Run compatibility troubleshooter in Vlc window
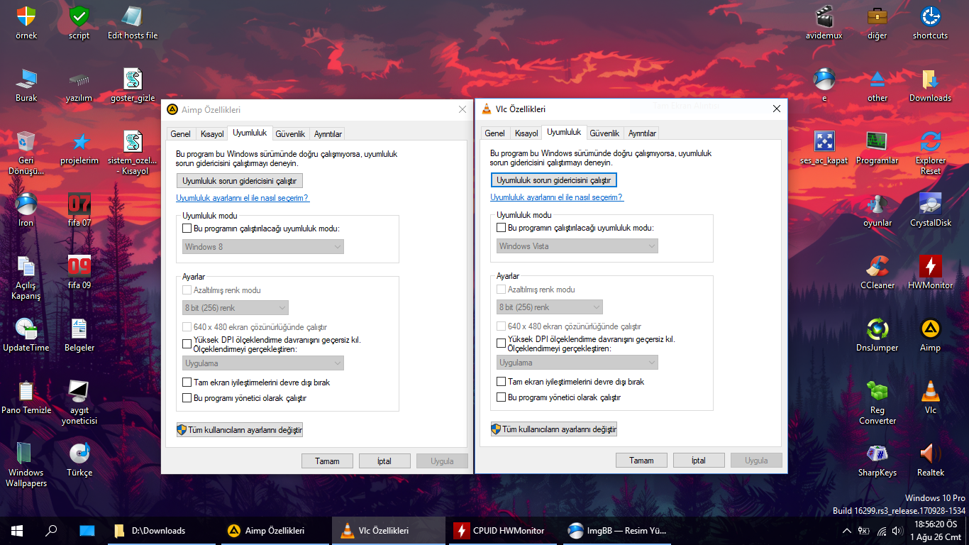The image size is (969, 545). tap(554, 180)
